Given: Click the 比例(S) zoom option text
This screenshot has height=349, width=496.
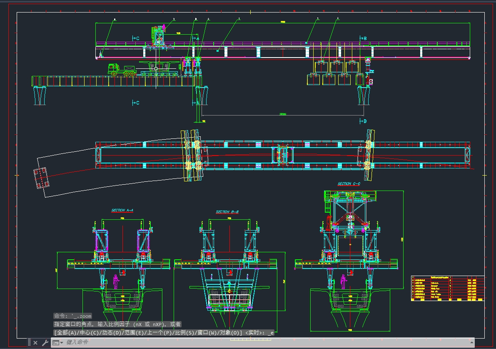Looking at the screenshot, I should coord(184,333).
